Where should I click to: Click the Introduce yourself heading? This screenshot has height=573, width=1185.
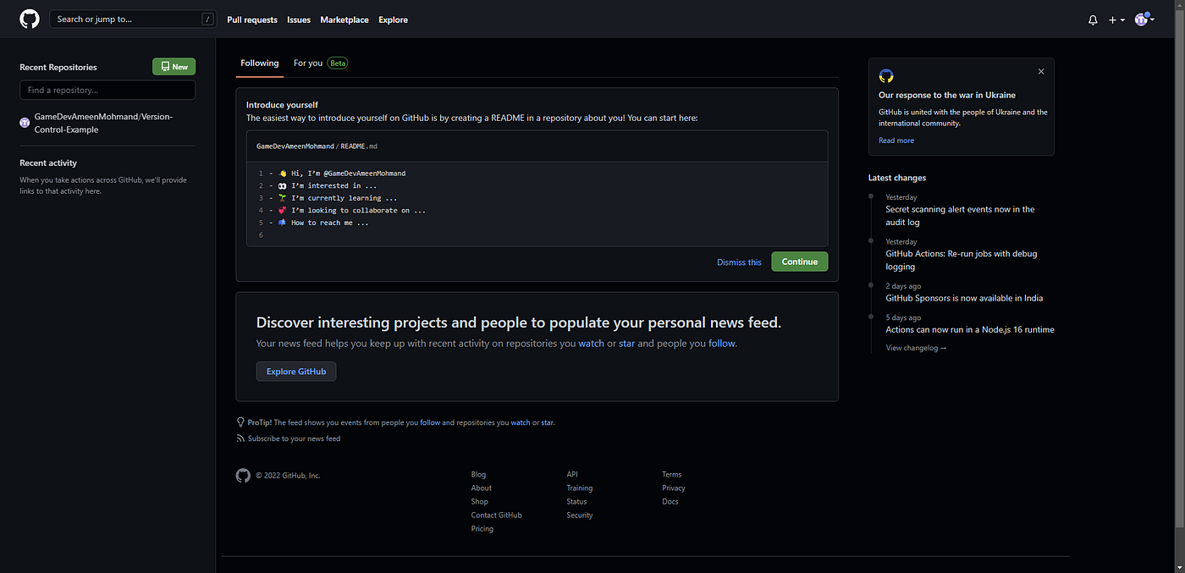tap(282, 105)
